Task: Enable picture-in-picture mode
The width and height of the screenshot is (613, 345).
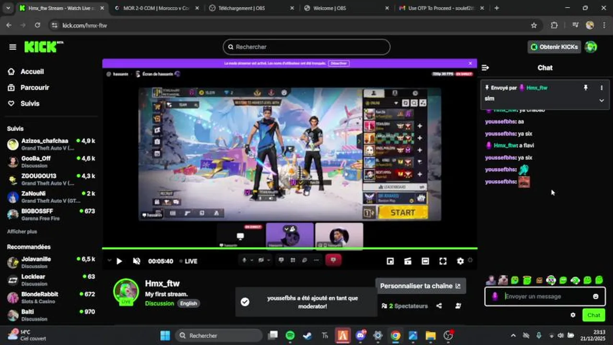Action: (390, 261)
